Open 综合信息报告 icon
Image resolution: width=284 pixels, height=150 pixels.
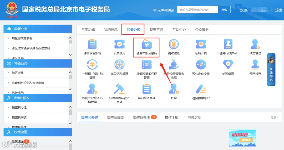pos(92,45)
